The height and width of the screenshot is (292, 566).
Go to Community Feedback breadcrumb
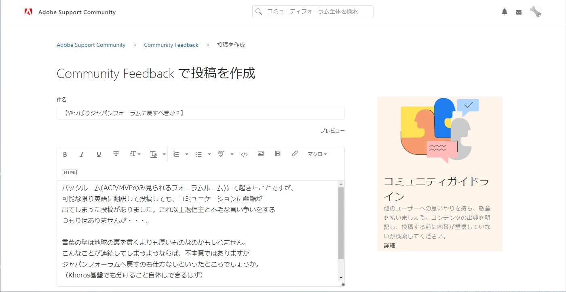[171, 45]
